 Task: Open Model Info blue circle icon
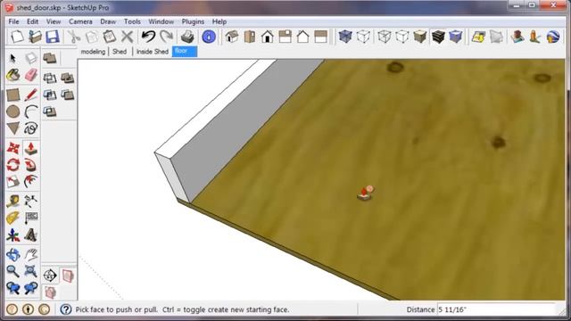click(x=209, y=37)
